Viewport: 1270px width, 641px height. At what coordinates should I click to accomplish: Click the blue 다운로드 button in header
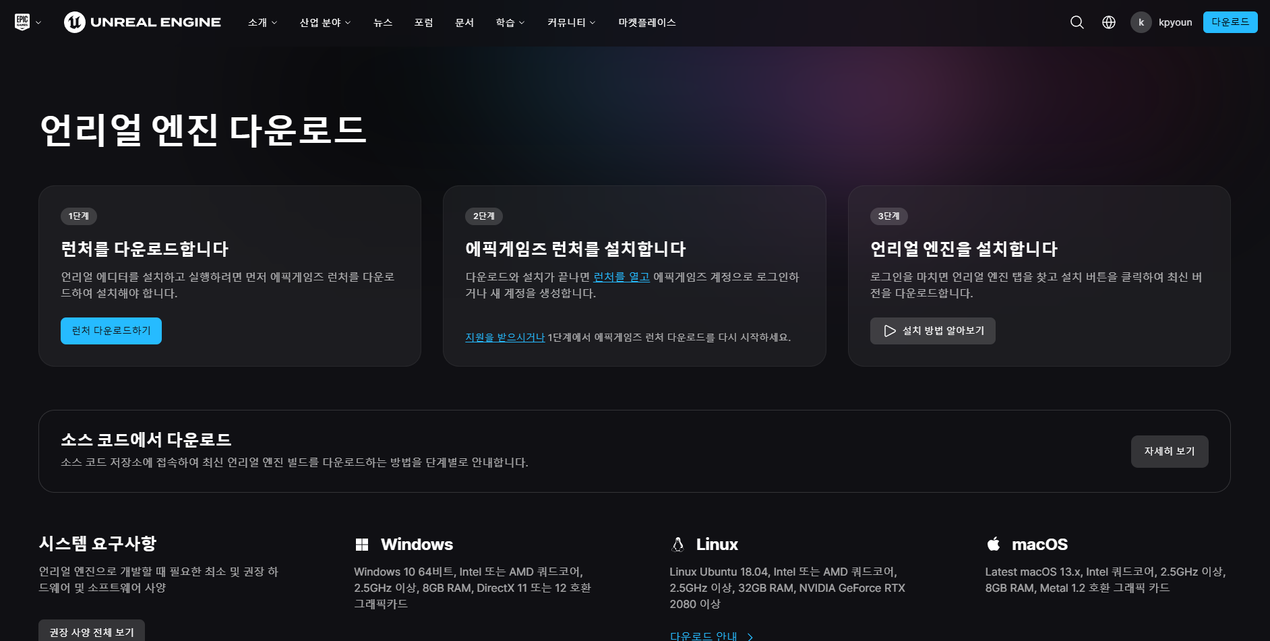point(1230,22)
